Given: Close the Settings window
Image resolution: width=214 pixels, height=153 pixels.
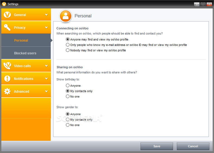Looking at the screenshot, I should (x=209, y=4).
